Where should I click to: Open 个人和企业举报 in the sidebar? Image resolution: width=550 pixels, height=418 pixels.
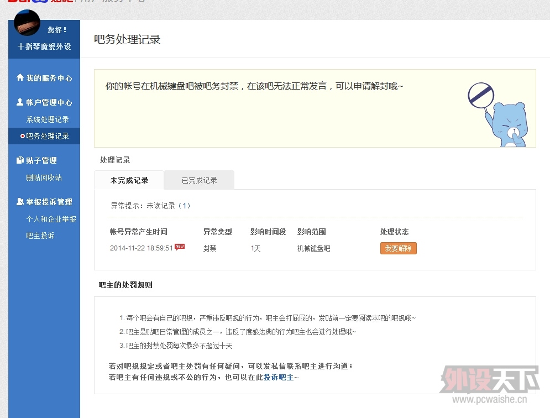[51, 219]
